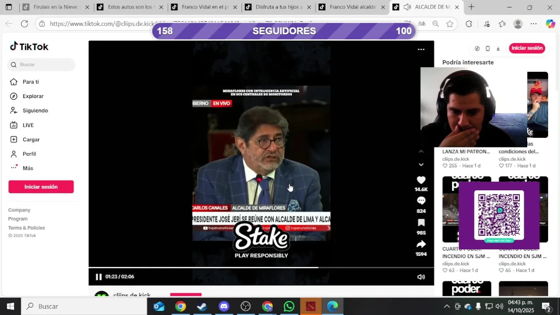Open the video comments

tap(421, 201)
